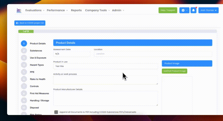
Task: Click step circle beside Use & Exposure
Action: pos(24,58)
